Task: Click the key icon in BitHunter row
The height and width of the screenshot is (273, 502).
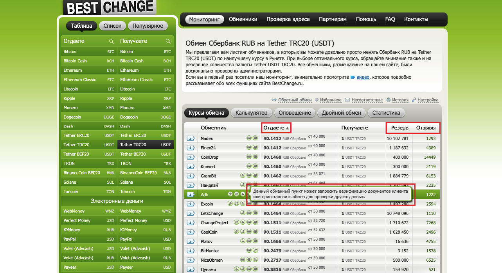Action: pos(255,251)
